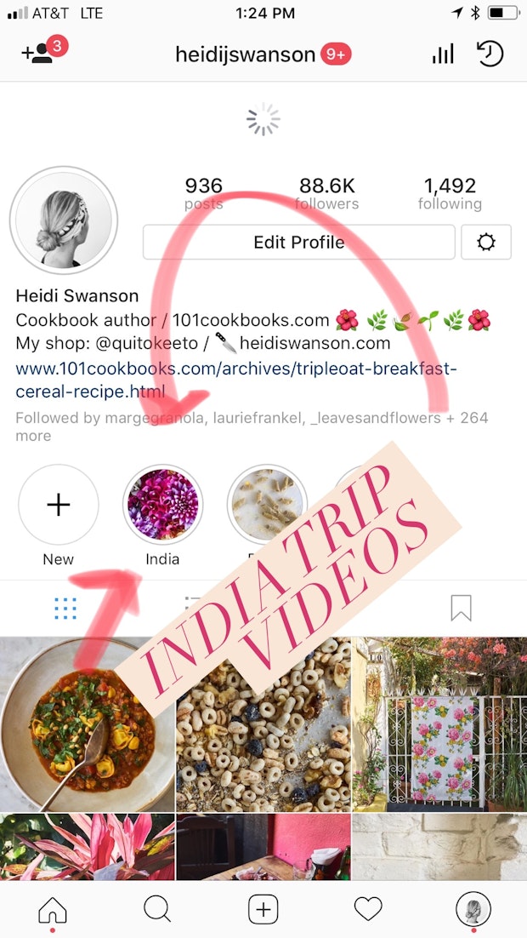Image resolution: width=527 pixels, height=938 pixels.
Task: Open the activity heart icon
Action: (367, 909)
